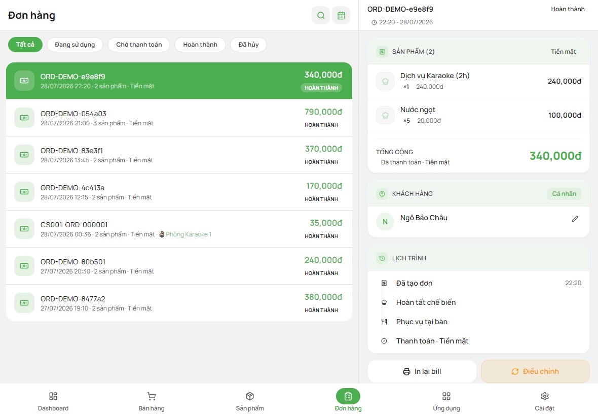Click the In lại bill button
The image size is (598, 416).
click(x=422, y=371)
